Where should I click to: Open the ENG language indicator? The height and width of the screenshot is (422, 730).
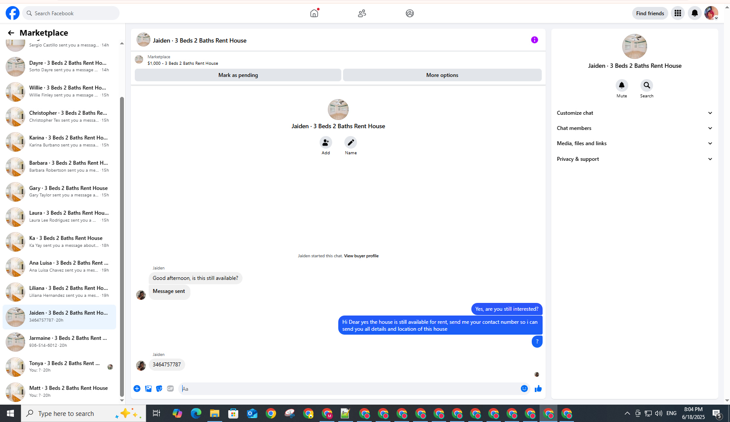click(671, 413)
